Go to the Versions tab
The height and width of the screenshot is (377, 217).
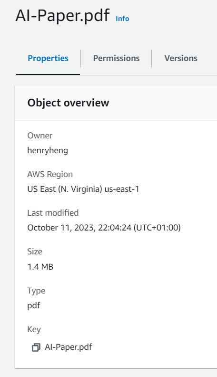coord(181,58)
